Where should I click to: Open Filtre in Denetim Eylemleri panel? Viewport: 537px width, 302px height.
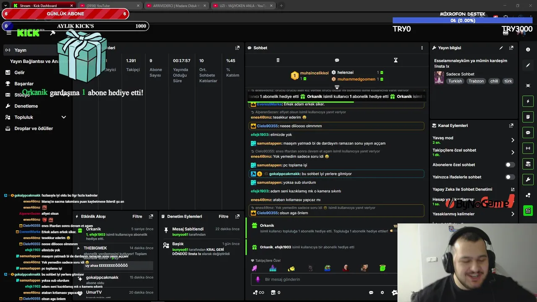pyautogui.click(x=224, y=216)
